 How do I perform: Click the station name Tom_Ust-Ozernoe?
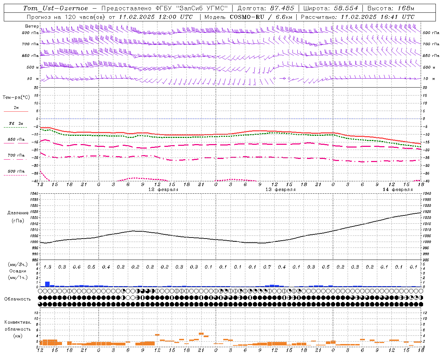click(x=55, y=8)
